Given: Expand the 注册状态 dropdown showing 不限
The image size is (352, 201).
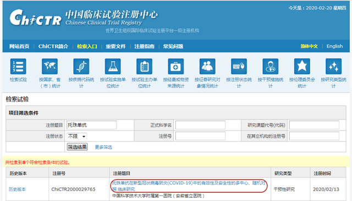Looking at the screenshot, I should tap(77, 136).
